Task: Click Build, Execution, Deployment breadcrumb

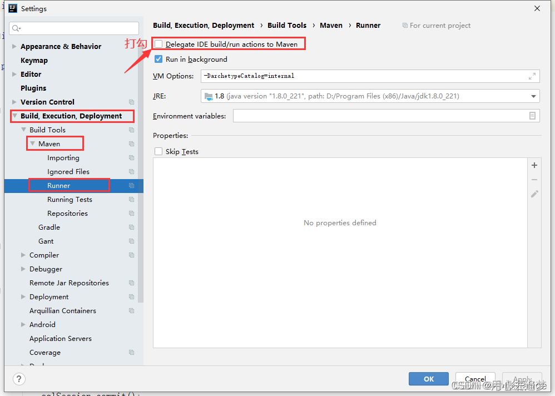Action: (204, 25)
